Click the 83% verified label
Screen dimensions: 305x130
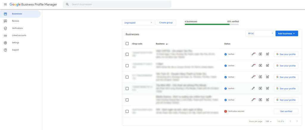pyautogui.click(x=233, y=21)
